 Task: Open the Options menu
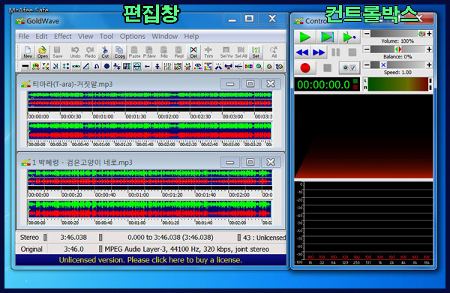(133, 37)
